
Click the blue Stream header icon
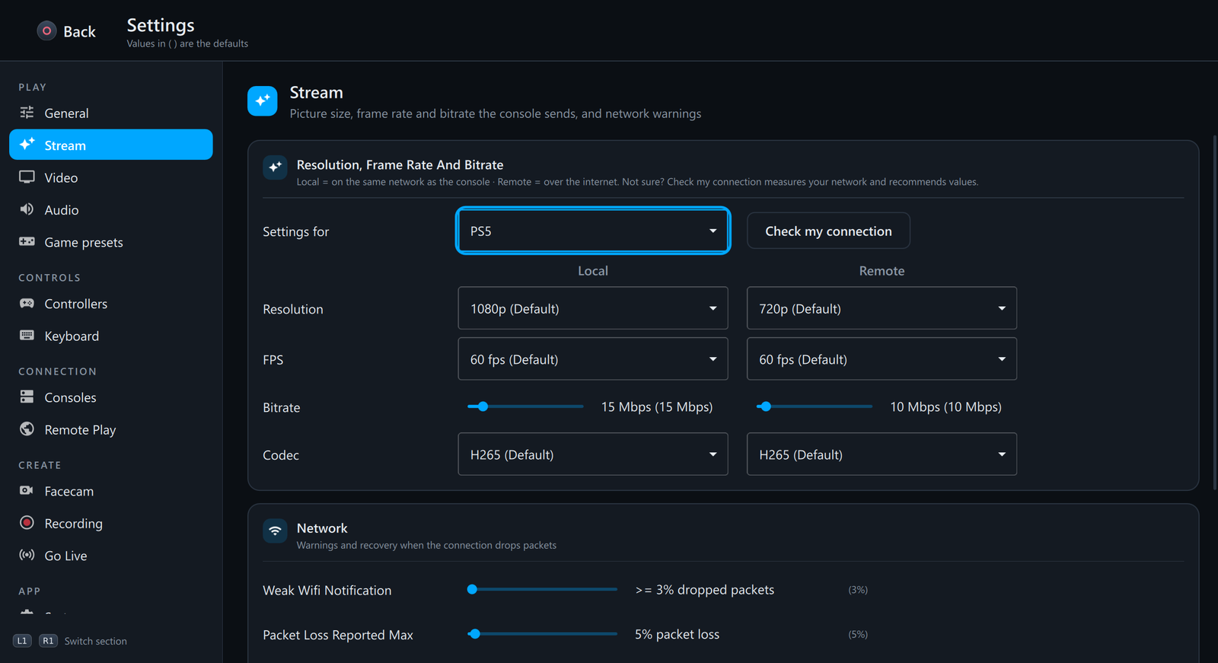click(263, 100)
